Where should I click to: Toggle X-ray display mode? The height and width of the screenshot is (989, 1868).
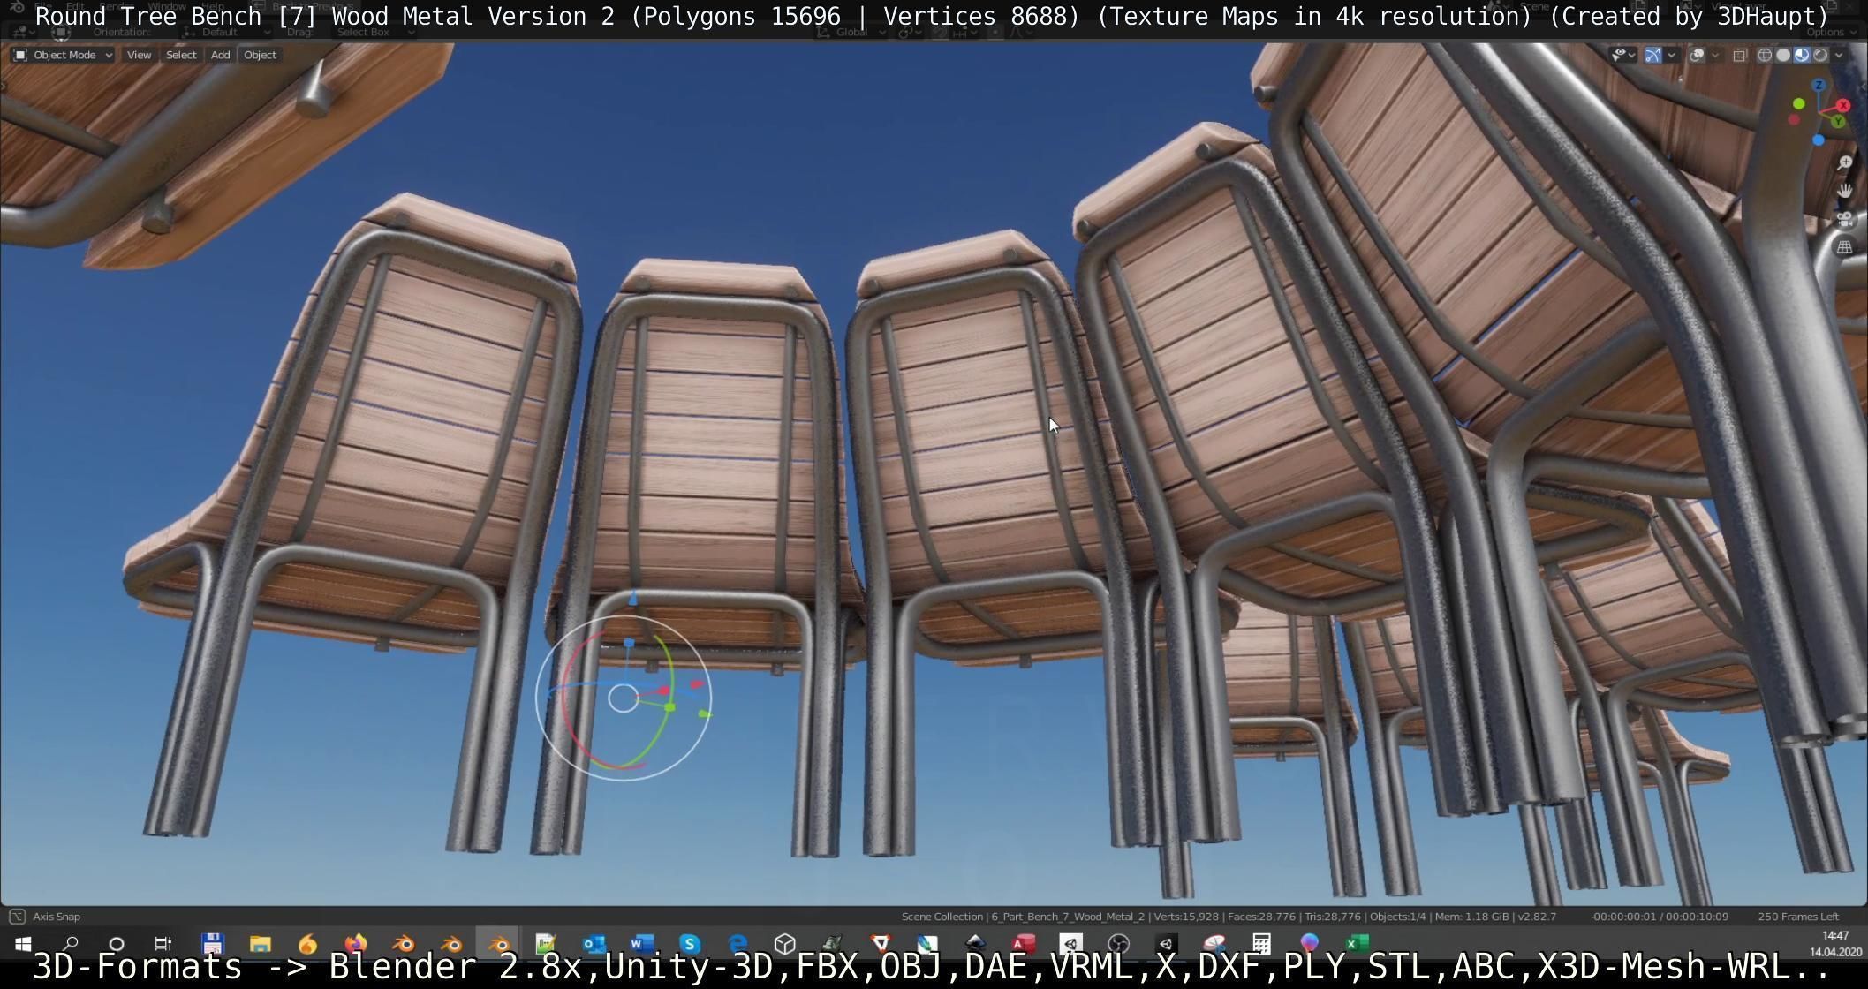tap(1740, 55)
